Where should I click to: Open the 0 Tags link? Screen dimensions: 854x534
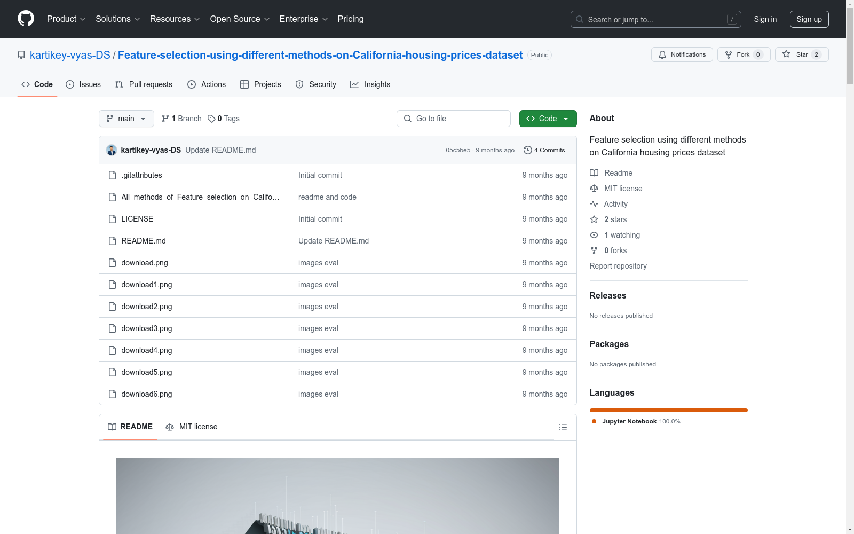coord(224,119)
